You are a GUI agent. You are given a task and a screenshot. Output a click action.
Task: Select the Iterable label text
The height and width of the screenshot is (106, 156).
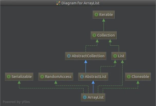click(106, 15)
